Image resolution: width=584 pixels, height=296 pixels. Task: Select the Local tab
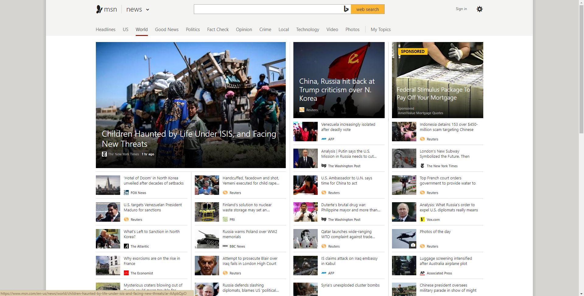(284, 30)
